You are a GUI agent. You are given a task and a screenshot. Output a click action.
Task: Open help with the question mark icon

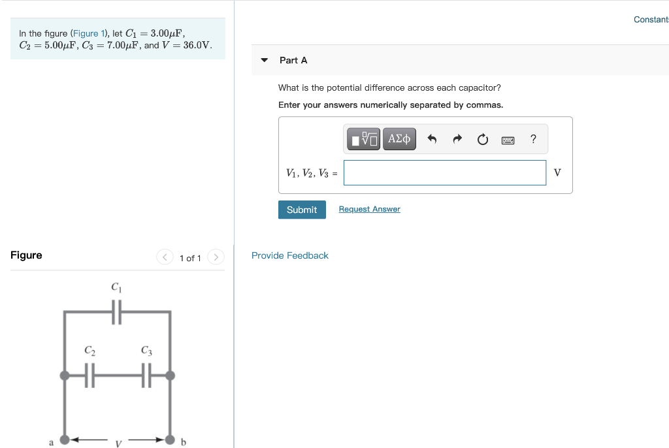tap(533, 139)
